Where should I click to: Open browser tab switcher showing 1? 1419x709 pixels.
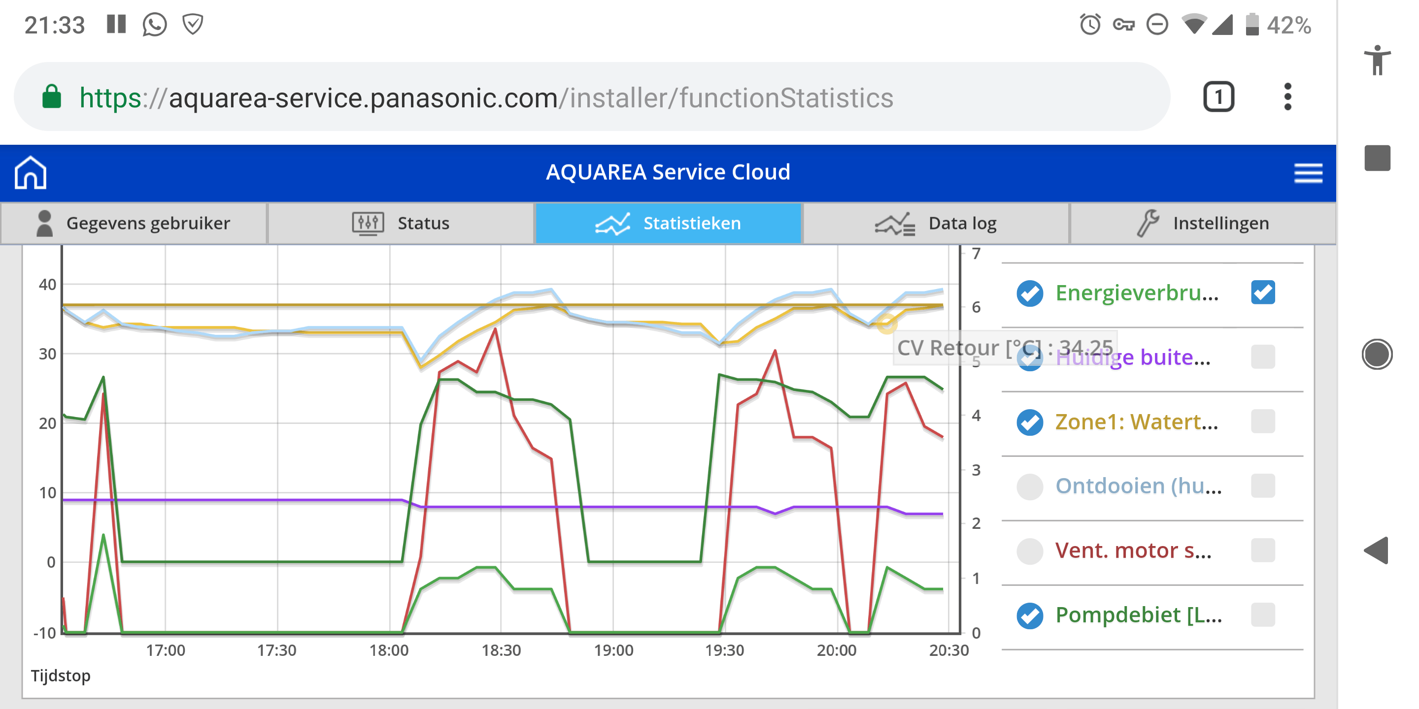pos(1218,97)
